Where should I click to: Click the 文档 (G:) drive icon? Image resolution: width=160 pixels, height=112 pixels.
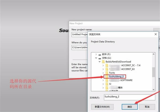pos(99,58)
